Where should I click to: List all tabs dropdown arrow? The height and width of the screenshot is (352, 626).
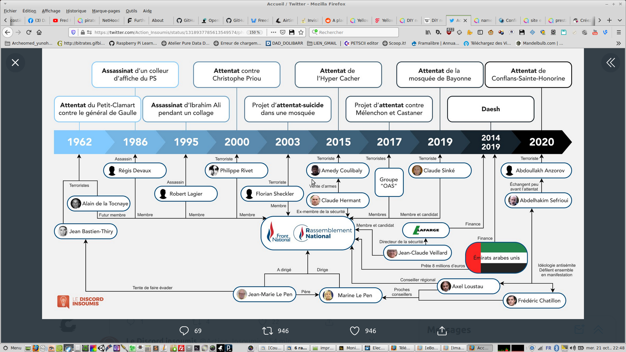click(619, 20)
